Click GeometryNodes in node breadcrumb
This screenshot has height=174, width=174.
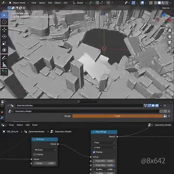[34, 131]
